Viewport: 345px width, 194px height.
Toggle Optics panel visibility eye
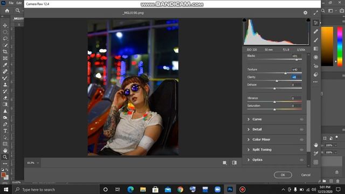302,160
